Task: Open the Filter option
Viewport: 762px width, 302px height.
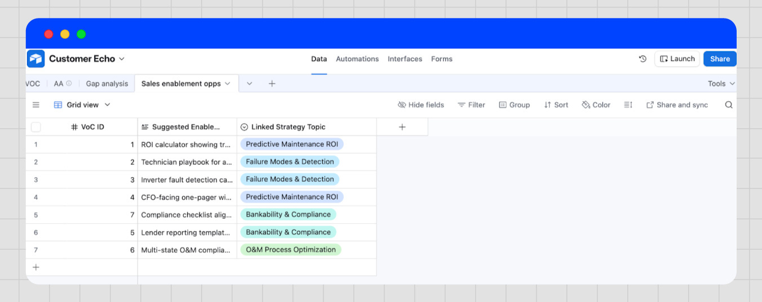Action: pyautogui.click(x=471, y=105)
